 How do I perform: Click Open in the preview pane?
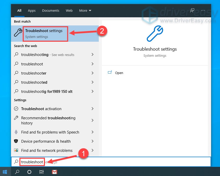(119, 73)
